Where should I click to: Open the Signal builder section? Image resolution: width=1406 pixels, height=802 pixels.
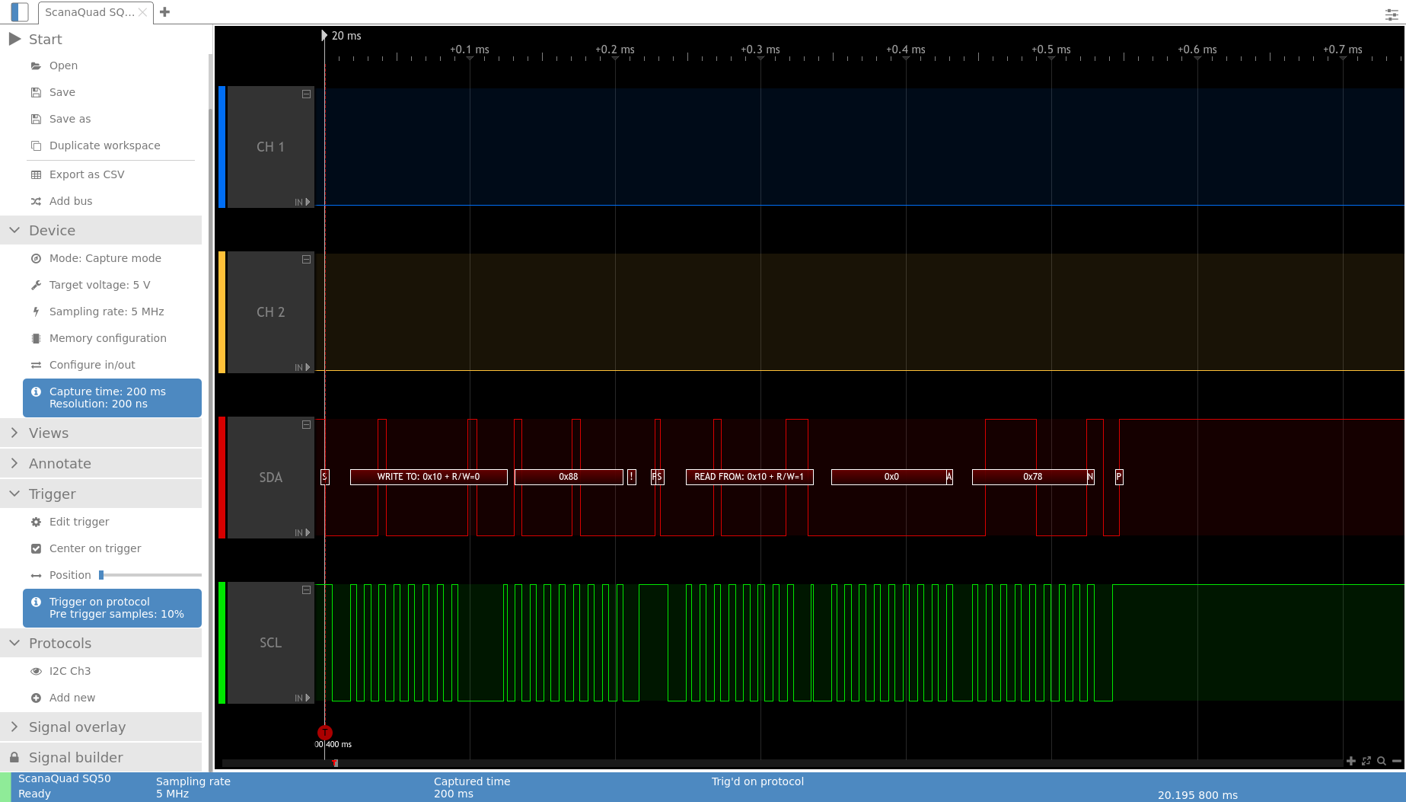click(x=100, y=757)
